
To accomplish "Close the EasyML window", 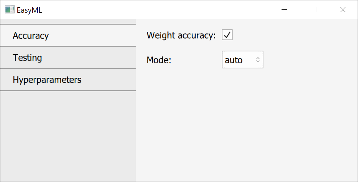I will coord(343,10).
